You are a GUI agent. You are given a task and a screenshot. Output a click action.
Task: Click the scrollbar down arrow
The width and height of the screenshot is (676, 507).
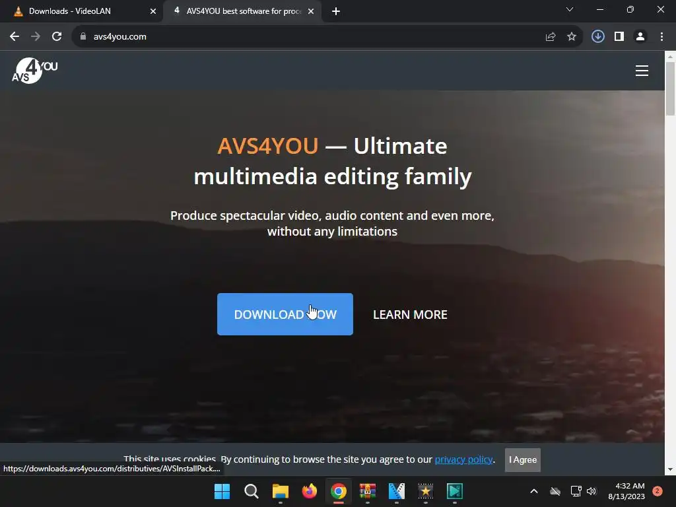(670, 469)
